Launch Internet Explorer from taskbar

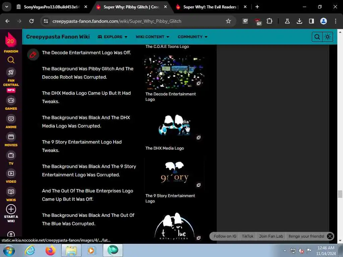(30, 250)
